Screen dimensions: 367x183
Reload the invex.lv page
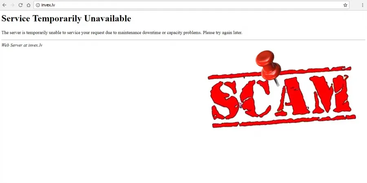tap(20, 5)
